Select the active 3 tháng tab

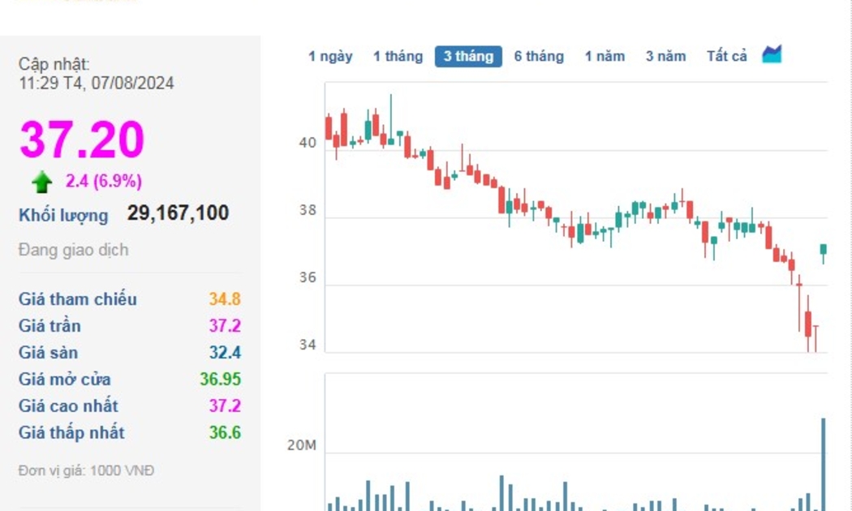click(x=468, y=57)
